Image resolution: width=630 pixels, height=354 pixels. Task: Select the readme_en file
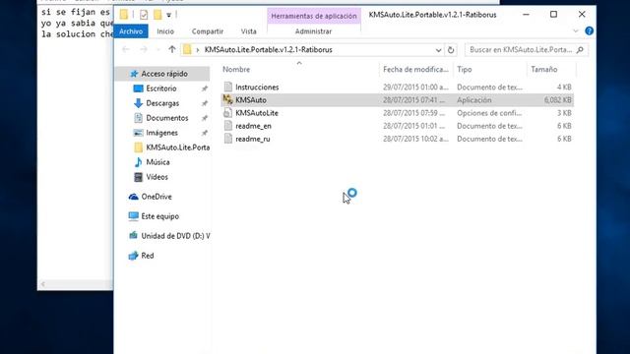253,126
